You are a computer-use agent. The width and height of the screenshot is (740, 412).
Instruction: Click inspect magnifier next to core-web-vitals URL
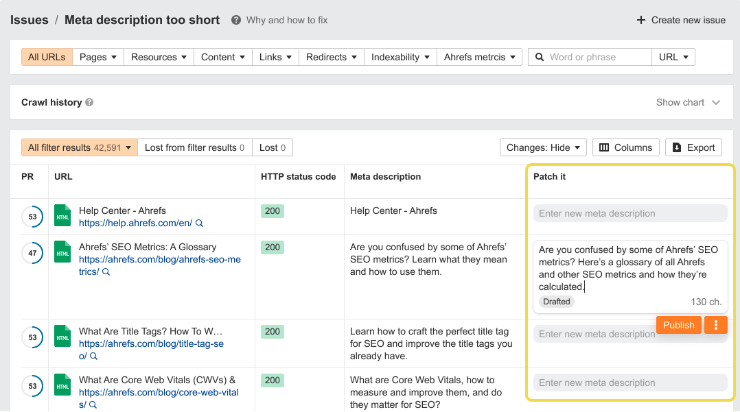[93, 405]
